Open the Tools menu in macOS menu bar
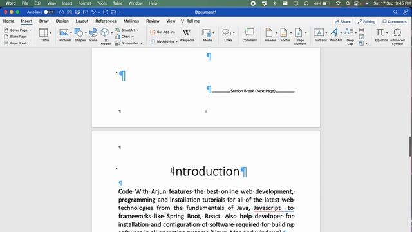 102,3
